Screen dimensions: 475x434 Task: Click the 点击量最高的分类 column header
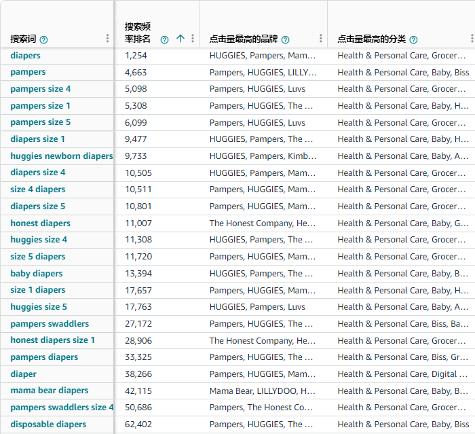pos(371,39)
